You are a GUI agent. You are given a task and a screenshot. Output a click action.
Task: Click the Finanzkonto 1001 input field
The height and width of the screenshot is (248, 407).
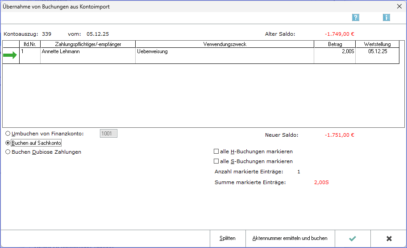point(108,134)
